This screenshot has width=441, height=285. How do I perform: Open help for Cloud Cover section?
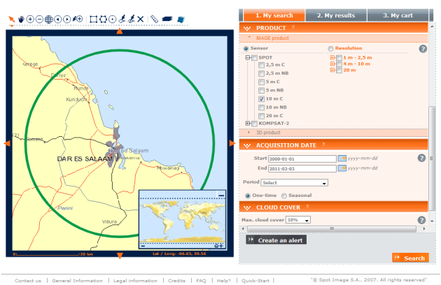[421, 220]
